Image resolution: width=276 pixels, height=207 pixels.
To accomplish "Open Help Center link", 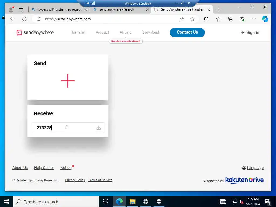I will point(44,168).
